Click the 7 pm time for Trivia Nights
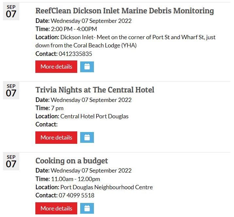Viewport: 234px width, 217px height. click(57, 108)
